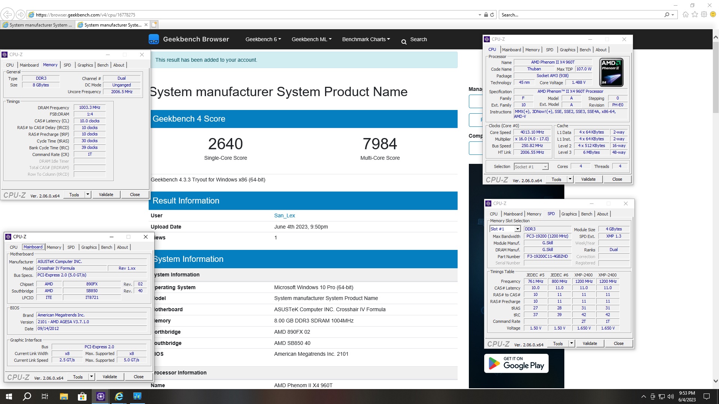
Task: Click the volume tray icon
Action: 670,397
